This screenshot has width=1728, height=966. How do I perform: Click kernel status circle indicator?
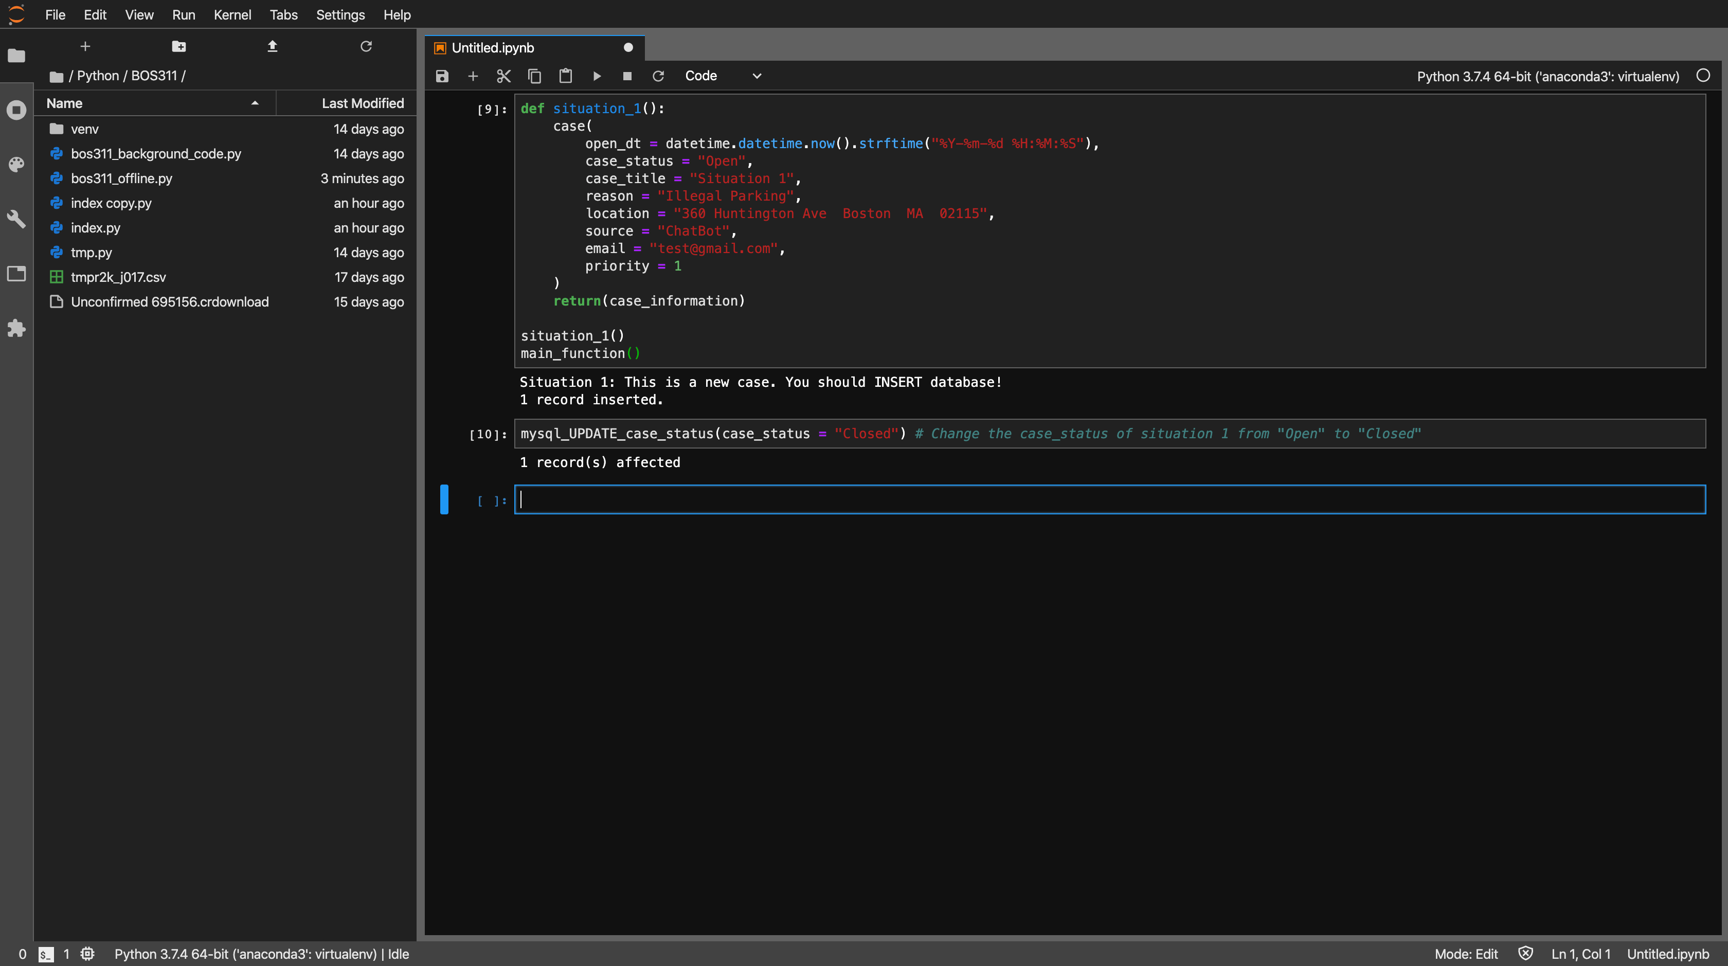click(x=1702, y=76)
